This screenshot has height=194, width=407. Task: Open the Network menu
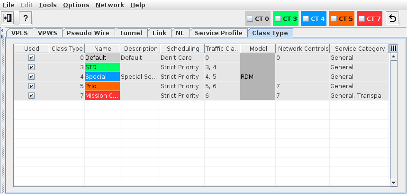tap(109, 5)
